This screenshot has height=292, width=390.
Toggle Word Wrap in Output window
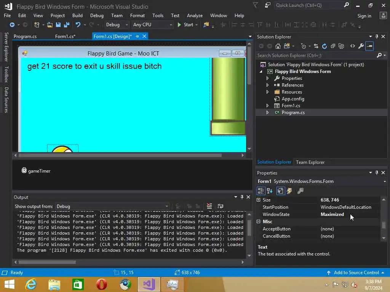[x=221, y=206]
